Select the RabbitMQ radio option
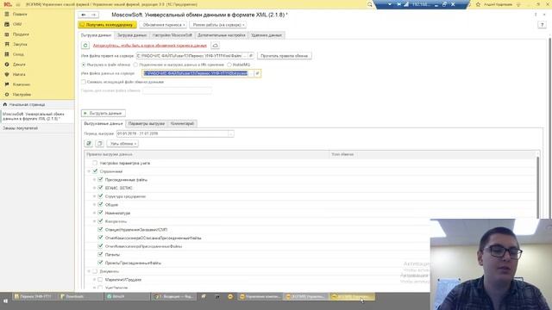The height and width of the screenshot is (310, 552). 229,65
